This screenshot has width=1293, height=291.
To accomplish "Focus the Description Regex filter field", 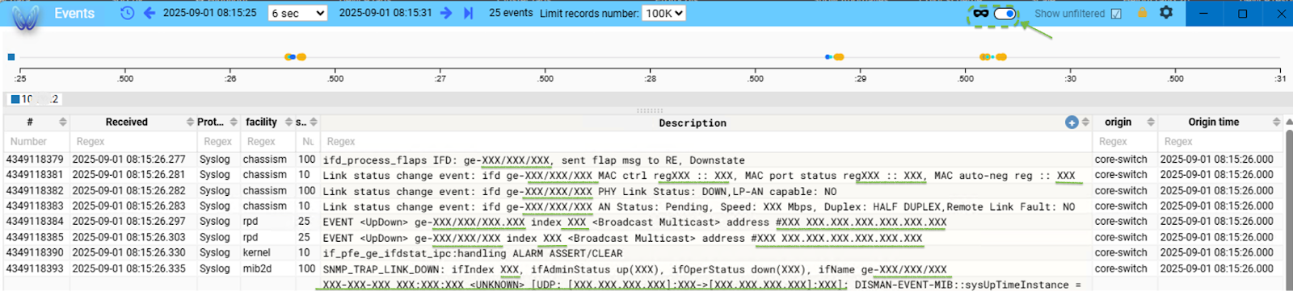I will pyautogui.click(x=705, y=141).
